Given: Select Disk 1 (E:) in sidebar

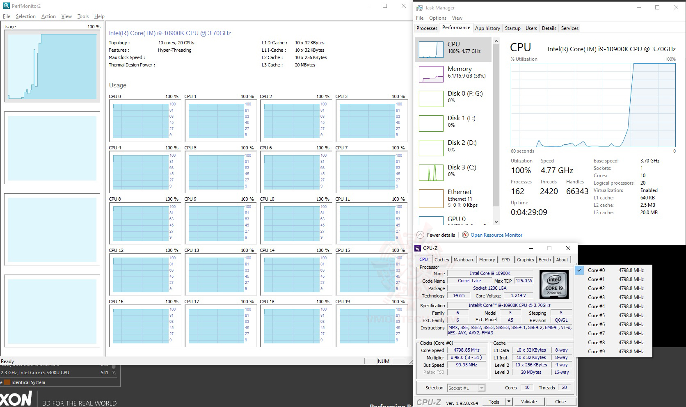Looking at the screenshot, I should pos(453,123).
